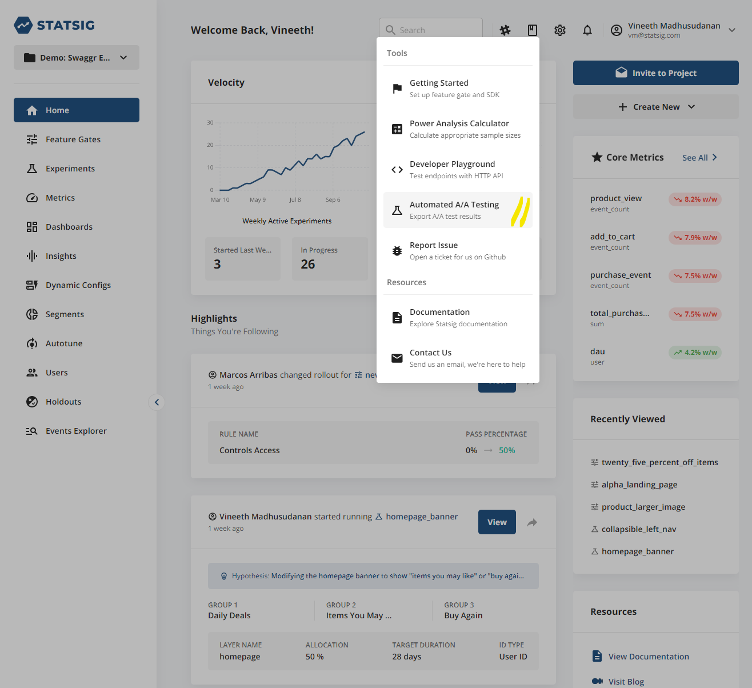The width and height of the screenshot is (752, 688).
Task: Select Report Issue entry
Action: click(x=458, y=251)
